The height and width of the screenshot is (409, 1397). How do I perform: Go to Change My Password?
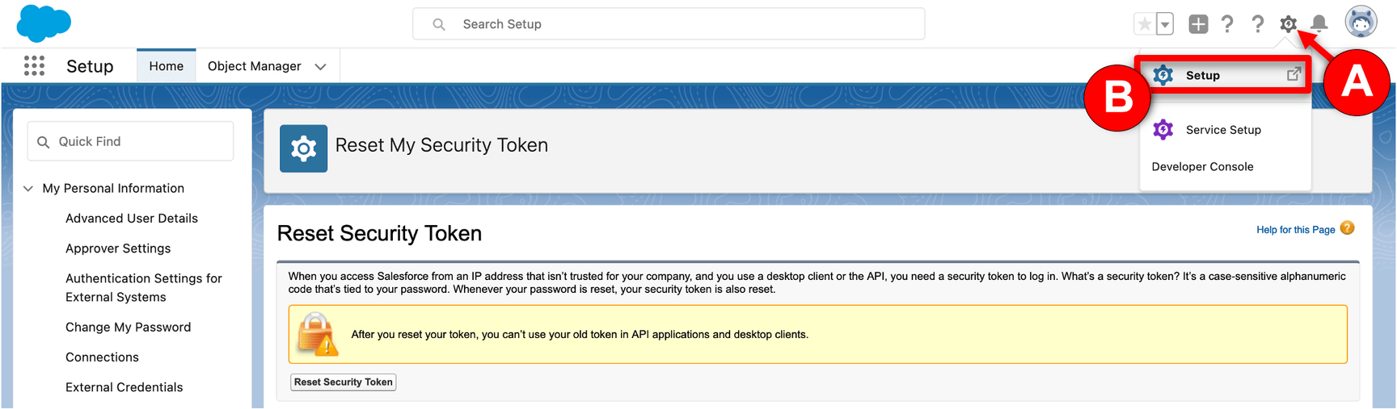coord(128,327)
